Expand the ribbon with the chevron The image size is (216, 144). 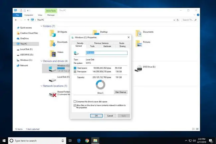[194, 15]
